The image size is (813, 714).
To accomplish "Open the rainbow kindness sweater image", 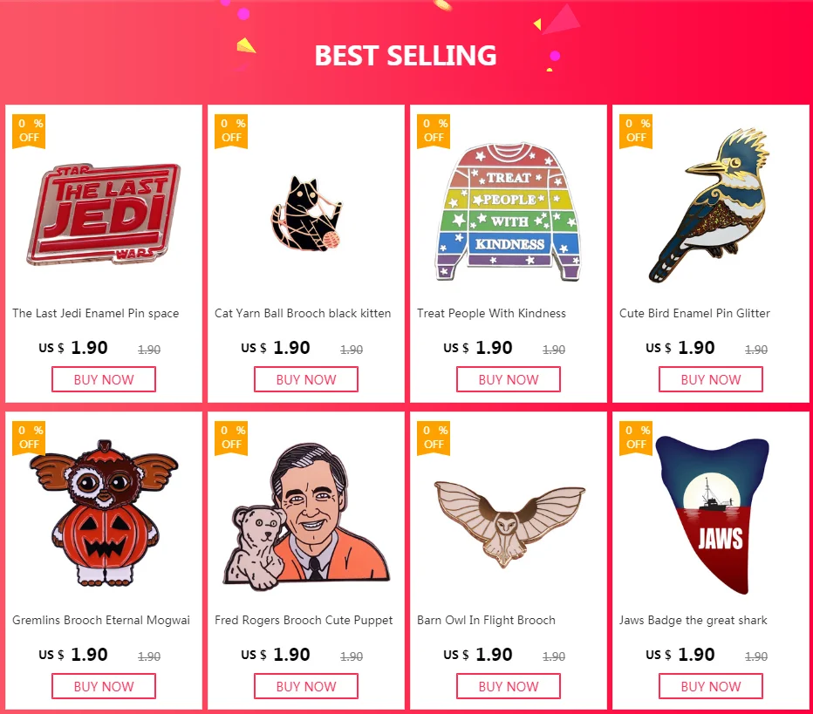I will [x=508, y=211].
